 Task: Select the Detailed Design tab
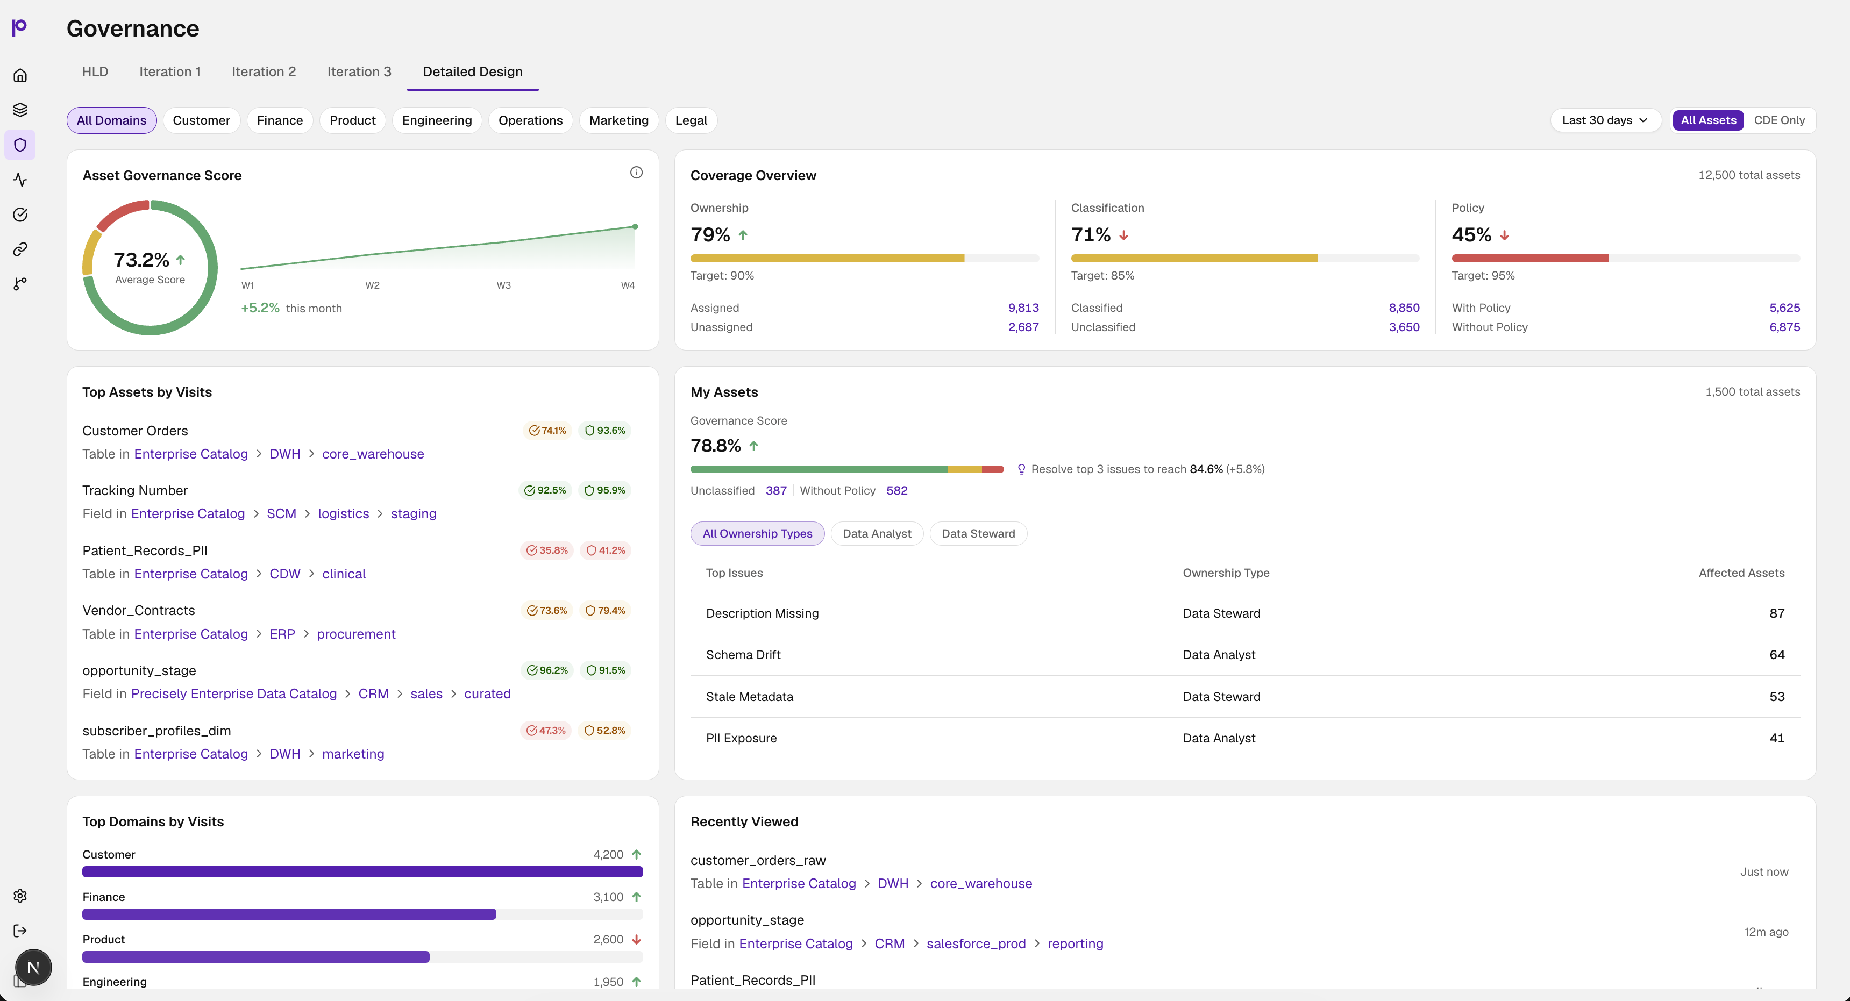(473, 72)
